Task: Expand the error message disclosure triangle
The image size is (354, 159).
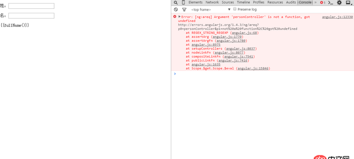Action: [x=180, y=16]
